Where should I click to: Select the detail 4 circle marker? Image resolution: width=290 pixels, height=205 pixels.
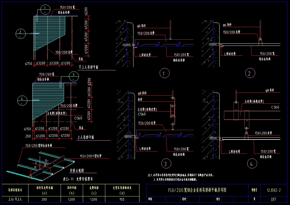coord(252,164)
